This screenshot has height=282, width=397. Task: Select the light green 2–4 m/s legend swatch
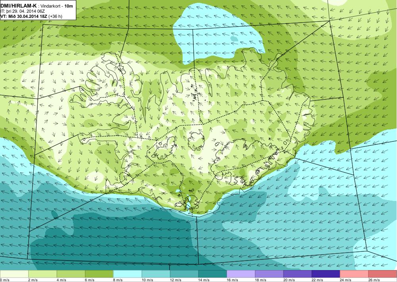point(42,274)
